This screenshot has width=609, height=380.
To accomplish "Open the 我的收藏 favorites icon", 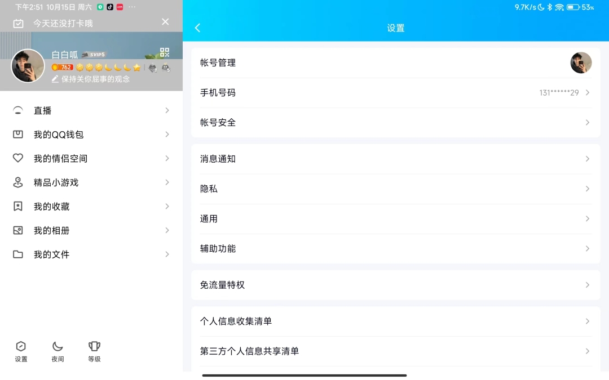I will (18, 206).
